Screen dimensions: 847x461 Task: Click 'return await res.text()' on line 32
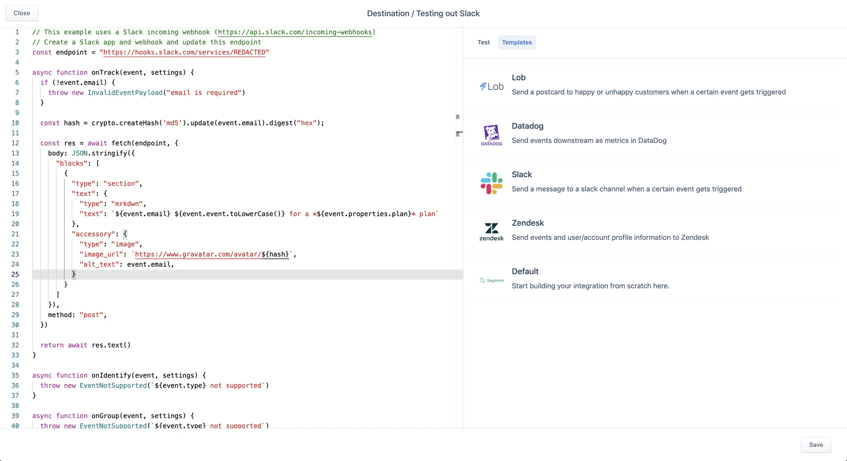pos(85,345)
